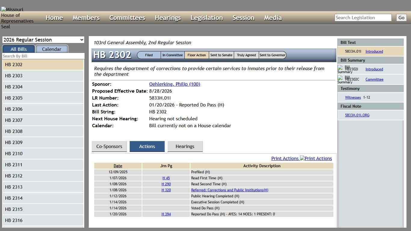Toggle the In Committee stage indicator
The height and width of the screenshot is (231, 411).
pos(172,55)
